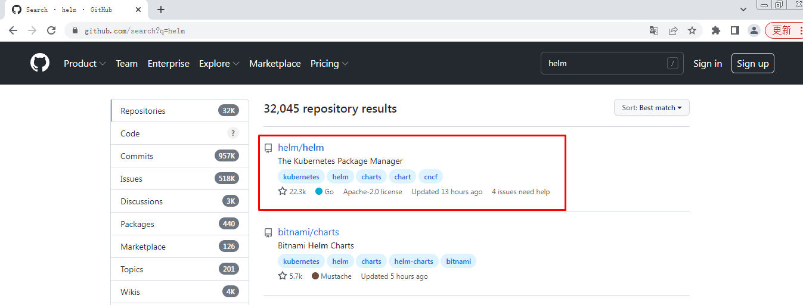Reload the page with refresh icon
This screenshot has width=803, height=305.
coord(51,30)
